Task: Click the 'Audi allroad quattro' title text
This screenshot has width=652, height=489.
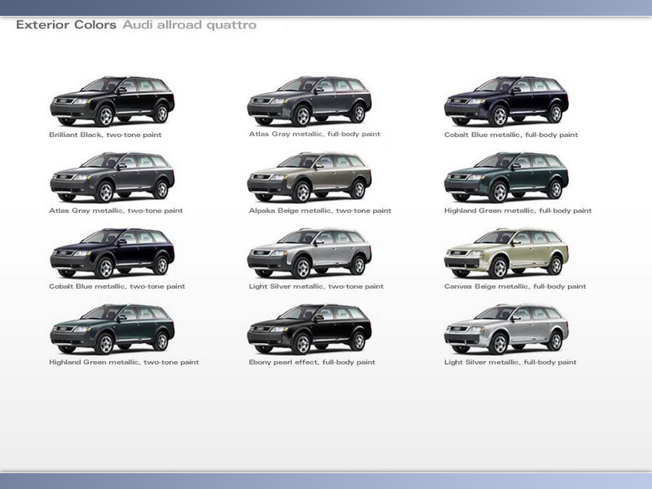Action: pos(190,25)
